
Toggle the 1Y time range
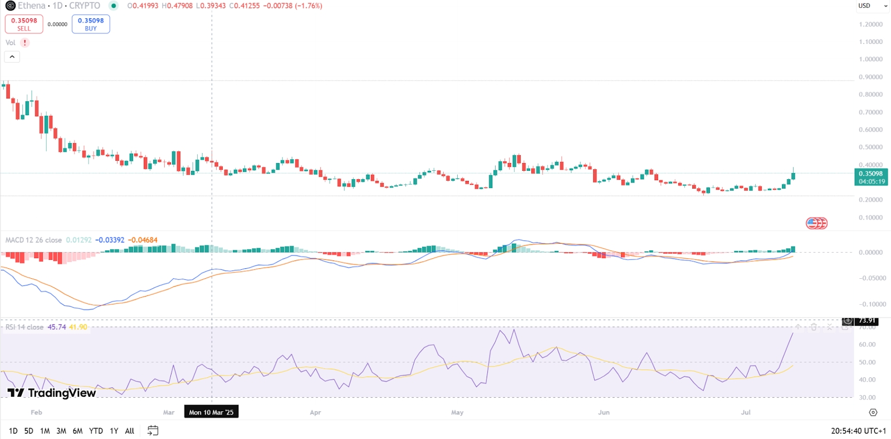tap(114, 431)
